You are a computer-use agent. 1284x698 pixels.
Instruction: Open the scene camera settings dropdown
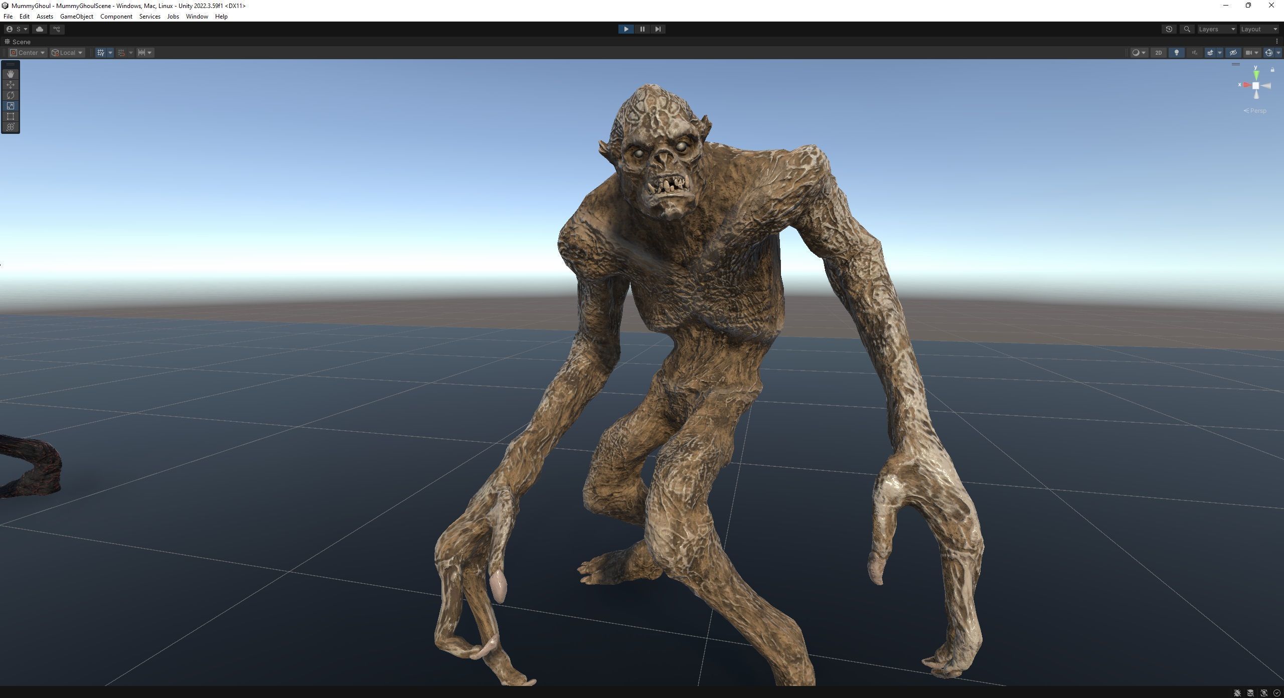click(x=1252, y=53)
